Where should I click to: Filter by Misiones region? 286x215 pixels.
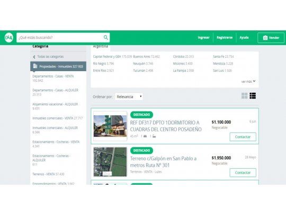click(183, 64)
